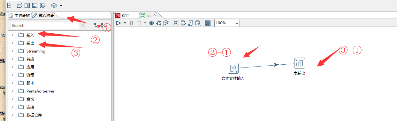Select the 输入 tree row label
The width and height of the screenshot is (397, 121).
tap(30, 35)
